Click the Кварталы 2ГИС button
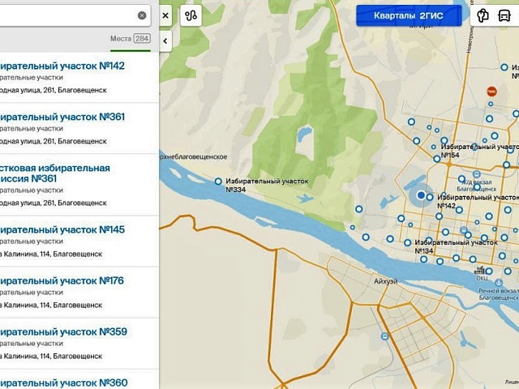Image resolution: width=519 pixels, height=389 pixels. click(x=409, y=15)
